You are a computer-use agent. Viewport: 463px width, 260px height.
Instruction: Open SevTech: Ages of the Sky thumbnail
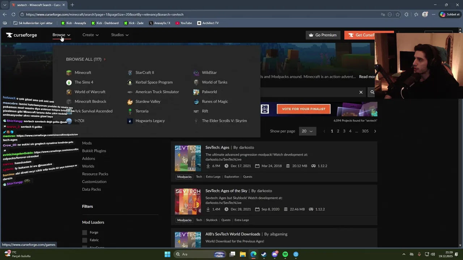click(x=188, y=201)
